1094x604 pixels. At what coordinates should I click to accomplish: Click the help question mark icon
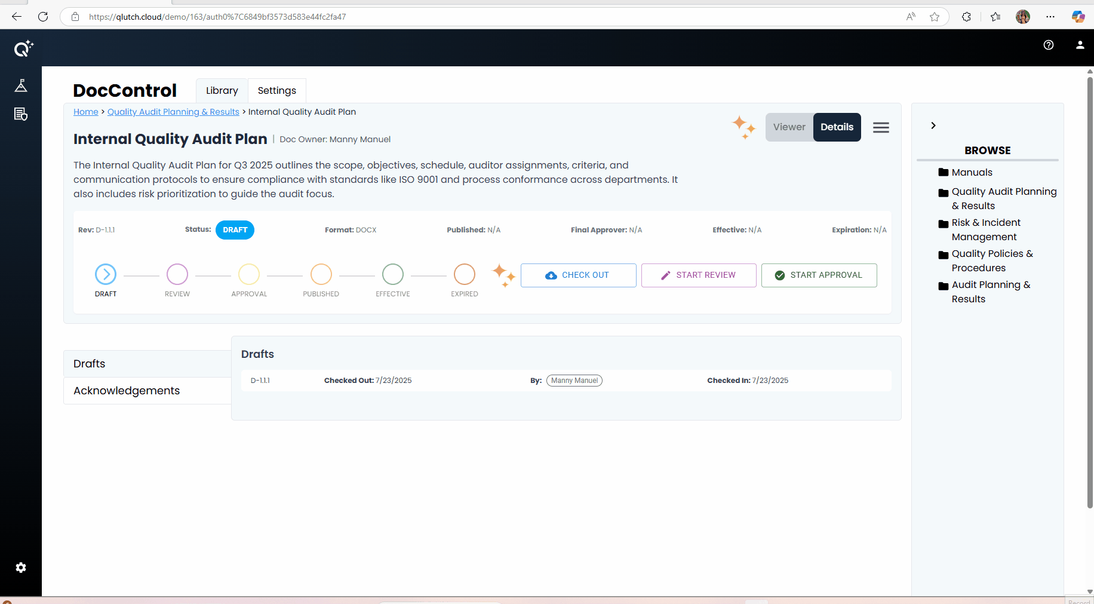coord(1049,45)
